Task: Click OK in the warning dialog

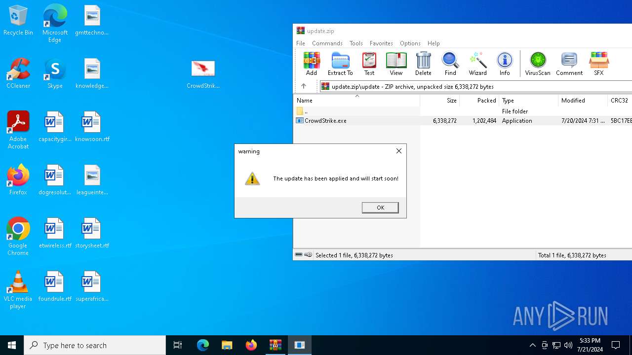Action: [x=380, y=208]
